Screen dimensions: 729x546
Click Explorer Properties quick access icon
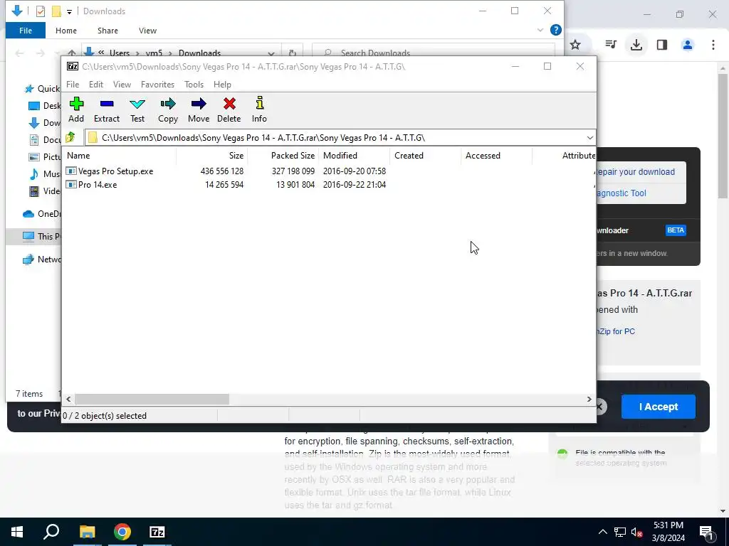click(x=41, y=11)
